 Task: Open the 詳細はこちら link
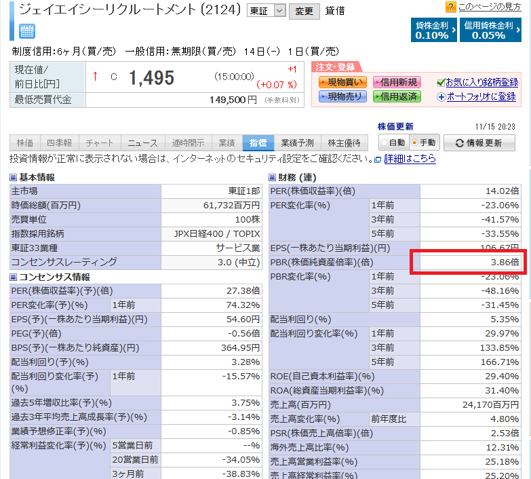pos(410,159)
